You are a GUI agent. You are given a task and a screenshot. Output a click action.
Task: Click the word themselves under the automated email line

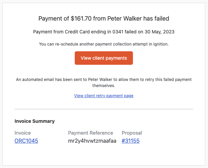click(104, 86)
